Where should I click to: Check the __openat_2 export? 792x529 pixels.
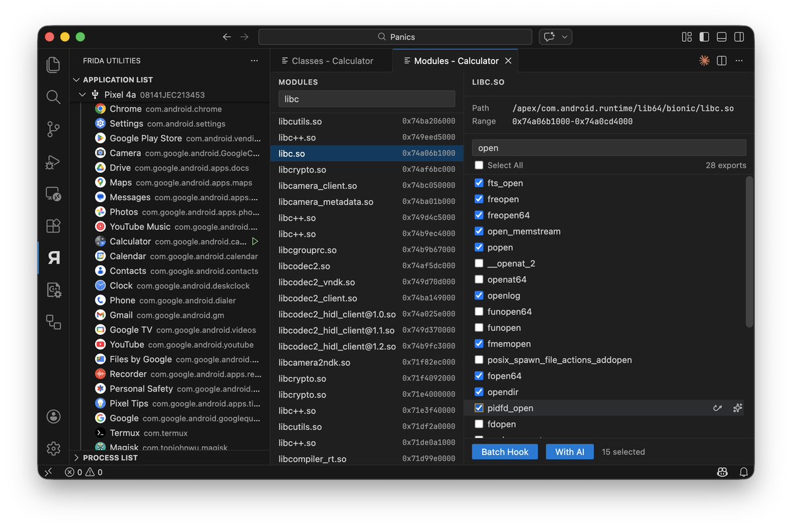click(x=479, y=263)
